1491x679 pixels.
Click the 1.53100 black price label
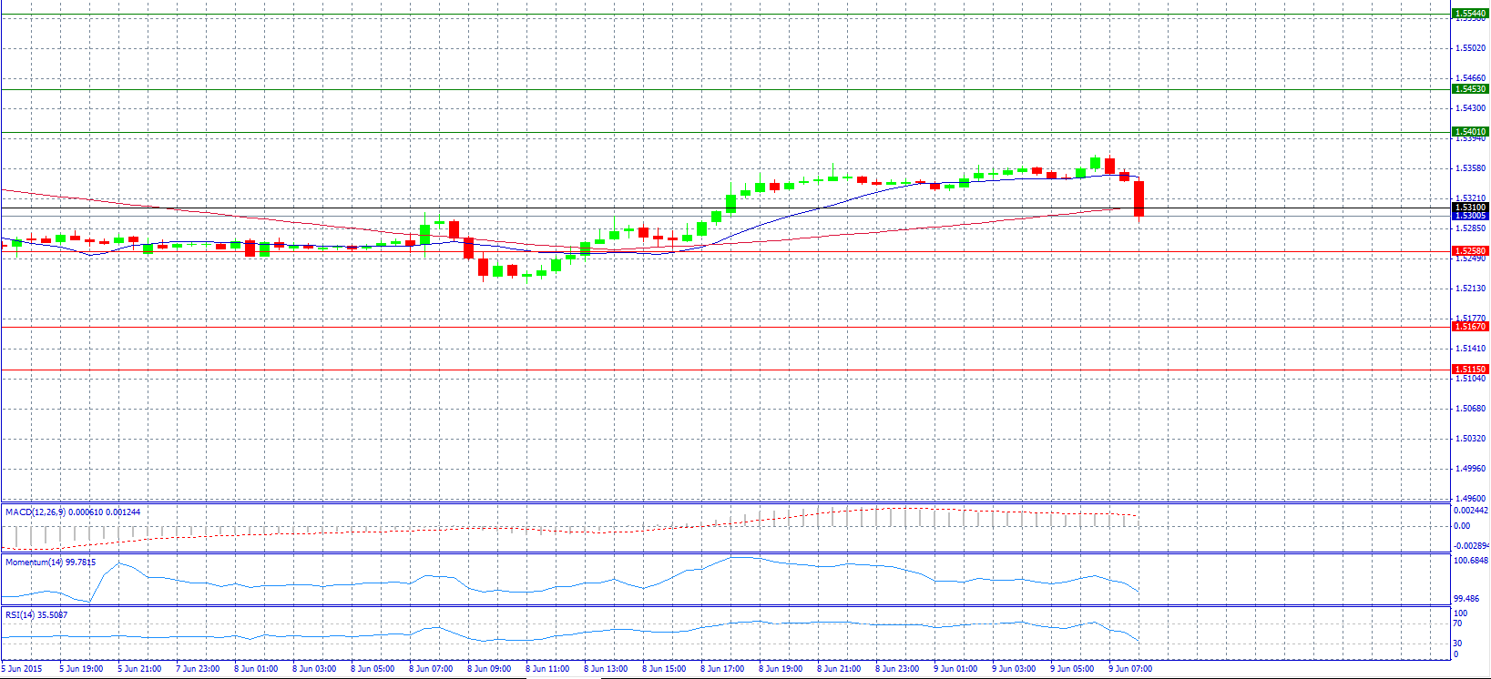1470,208
